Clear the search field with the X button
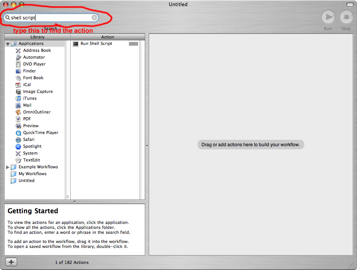Screen dimensions: 357x270 click(94, 18)
